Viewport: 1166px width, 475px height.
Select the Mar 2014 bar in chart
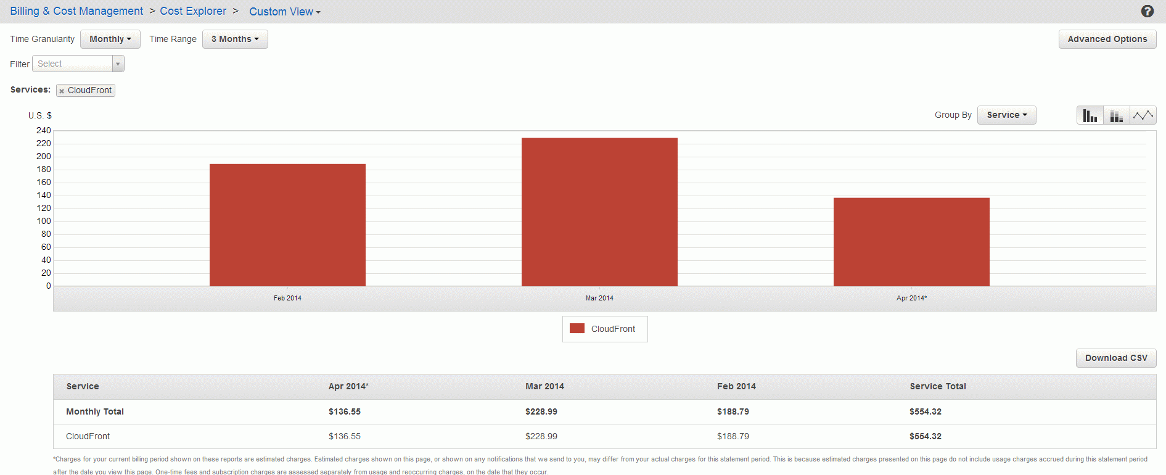click(599, 212)
